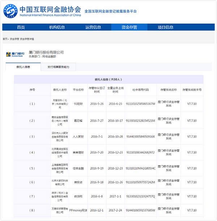This screenshot has height=221, width=217.
Task: Click the 资金存管 breadcrumb link
Action: click(14, 39)
